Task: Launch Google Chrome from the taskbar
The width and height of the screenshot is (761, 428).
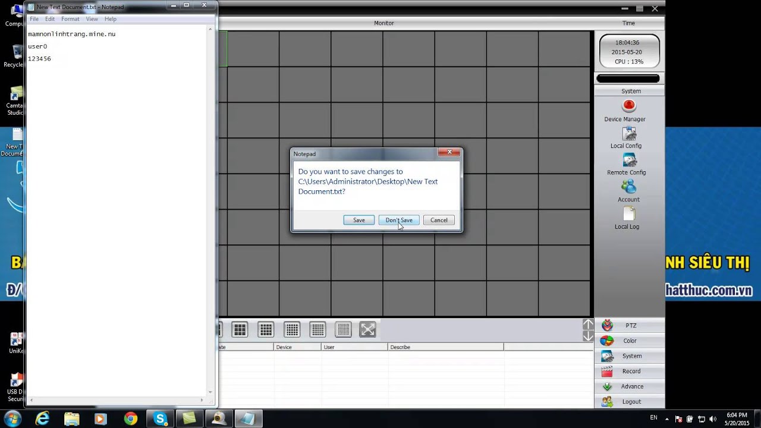Action: tap(130, 418)
